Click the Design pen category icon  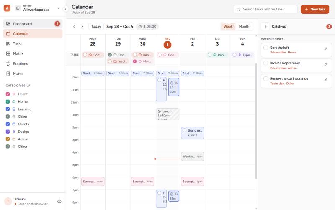coord(14,132)
